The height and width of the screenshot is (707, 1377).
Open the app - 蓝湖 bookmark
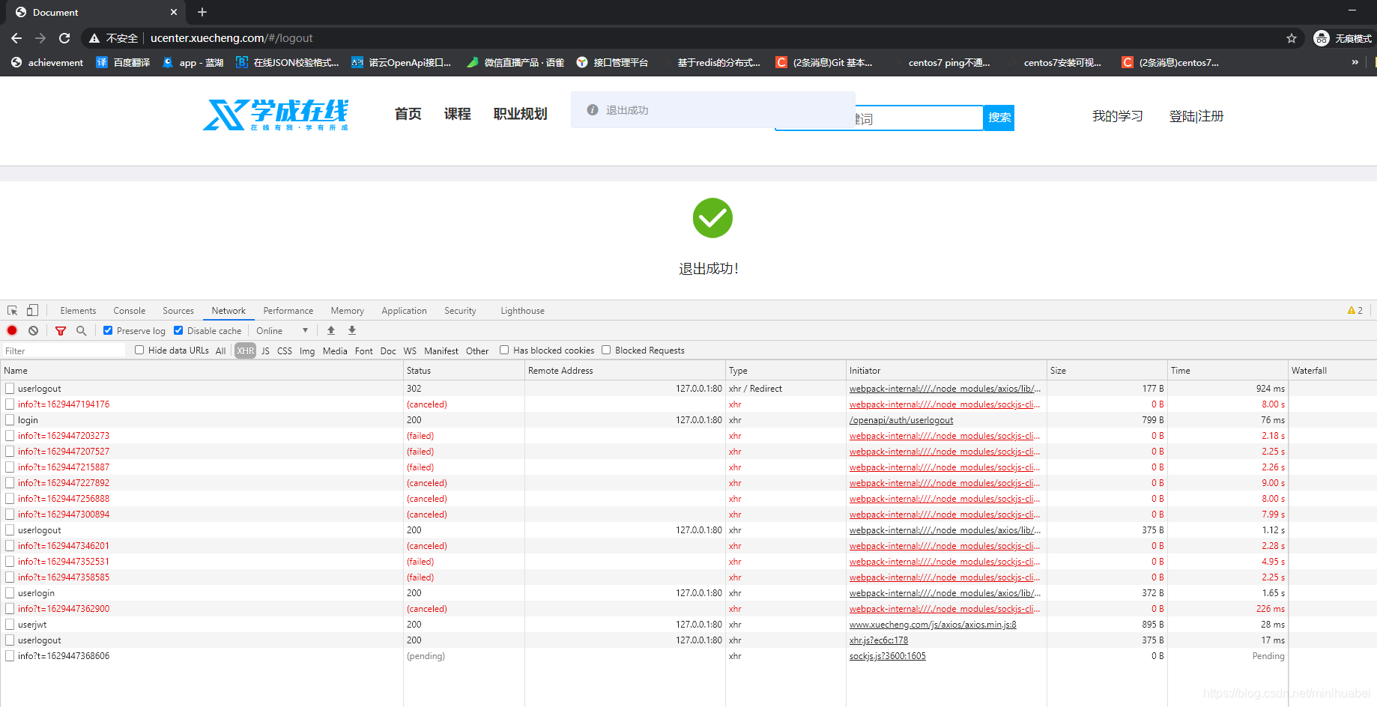pos(193,63)
